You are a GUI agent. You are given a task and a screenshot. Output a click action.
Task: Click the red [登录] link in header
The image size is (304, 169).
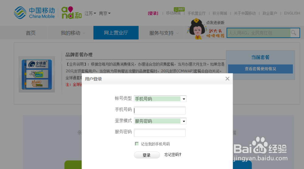pyautogui.click(x=153, y=13)
